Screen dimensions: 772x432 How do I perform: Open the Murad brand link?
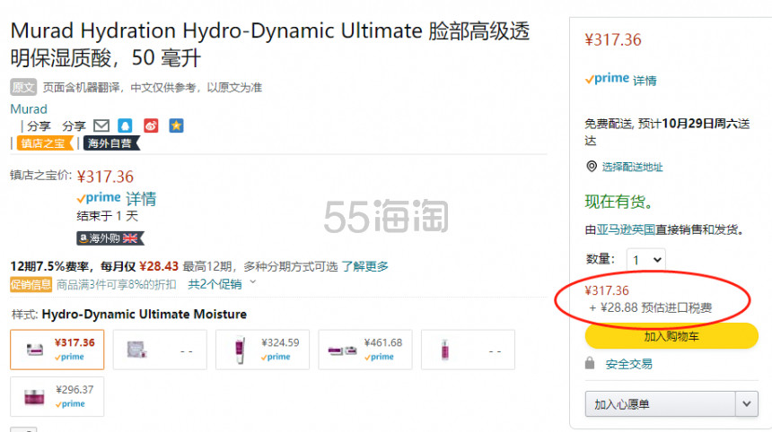(x=29, y=108)
